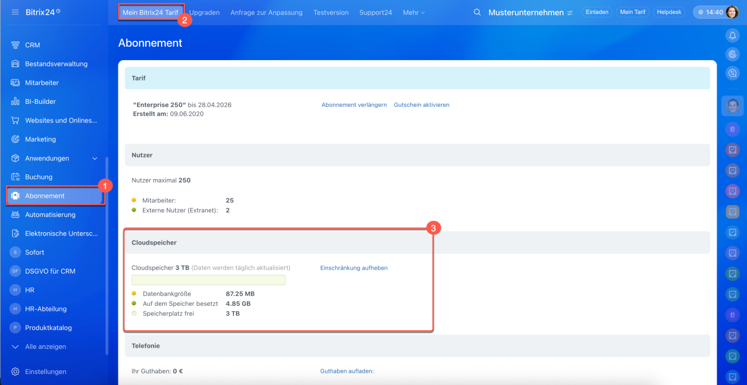Screen dimensions: 747x385
Task: Switch to Mein Bitrix24 Tarif tab
Action: (151, 12)
